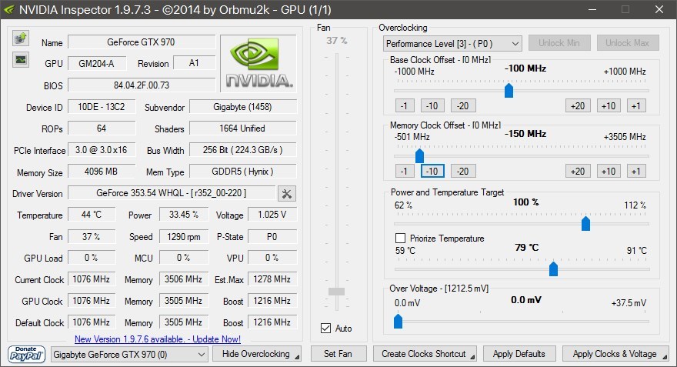Image resolution: width=677 pixels, height=367 pixels.
Task: Click the NVIDIA logo image
Action: click(258, 63)
